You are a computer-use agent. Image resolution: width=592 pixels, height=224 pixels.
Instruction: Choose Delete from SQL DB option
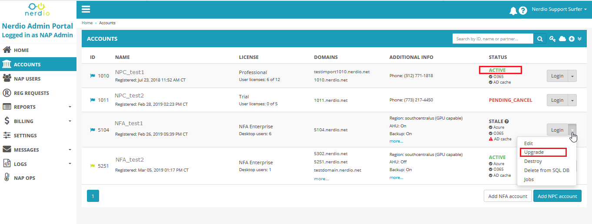coord(546,170)
